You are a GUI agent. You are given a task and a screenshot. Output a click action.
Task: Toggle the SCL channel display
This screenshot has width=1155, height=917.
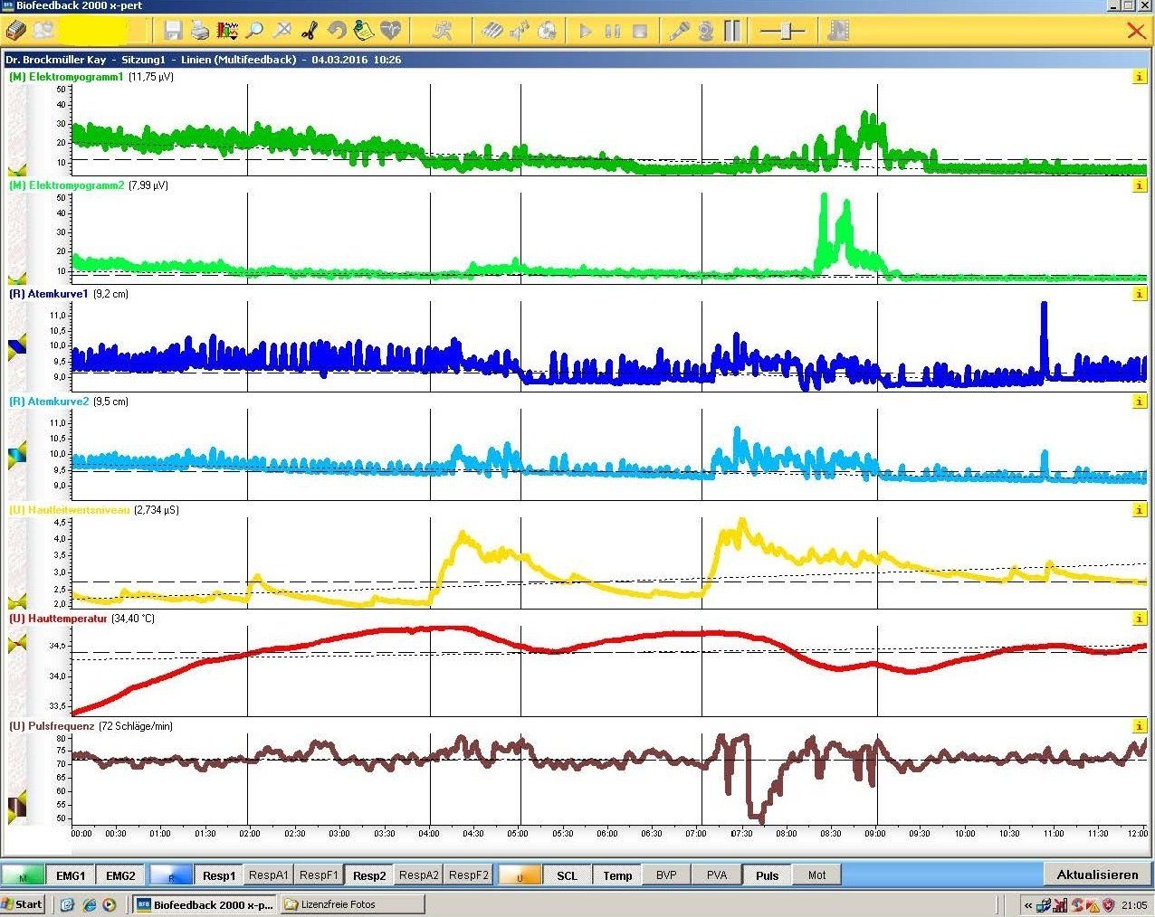(567, 875)
